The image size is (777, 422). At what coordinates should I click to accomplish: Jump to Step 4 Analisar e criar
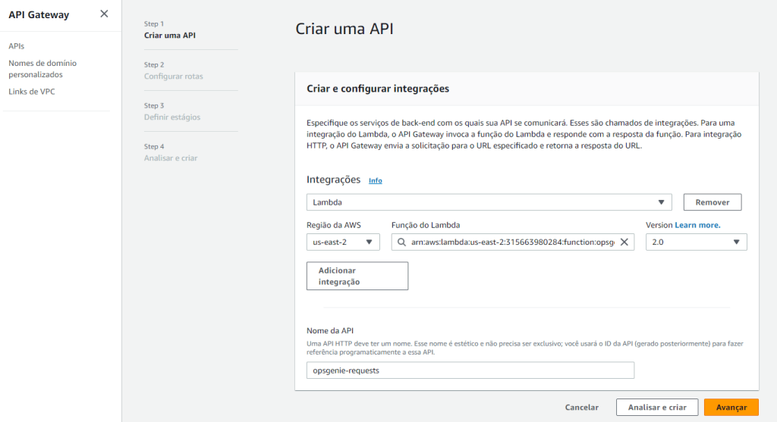tap(171, 158)
